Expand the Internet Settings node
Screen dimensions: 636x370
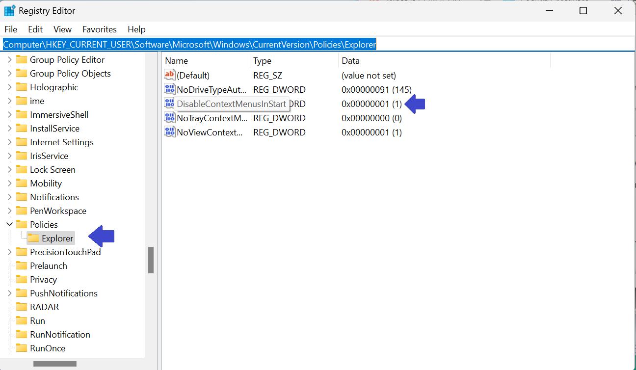[9, 142]
